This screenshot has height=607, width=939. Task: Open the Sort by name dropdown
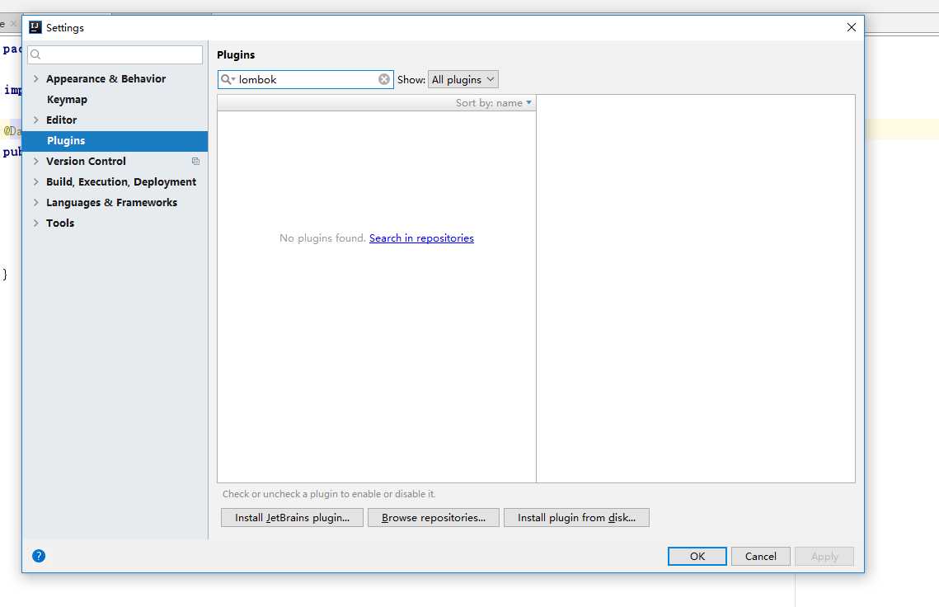pyautogui.click(x=494, y=103)
